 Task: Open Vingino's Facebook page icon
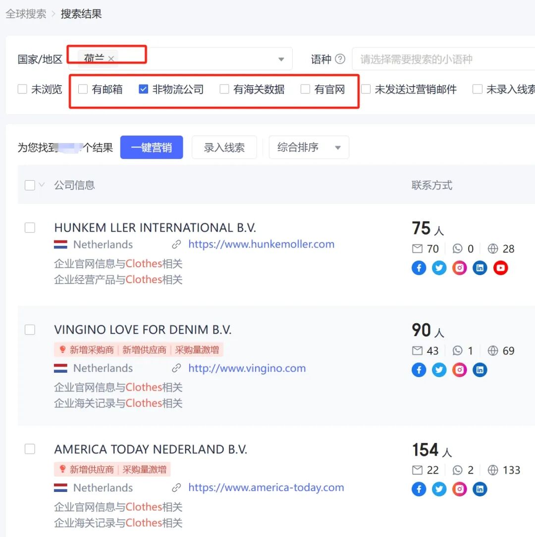click(x=419, y=370)
